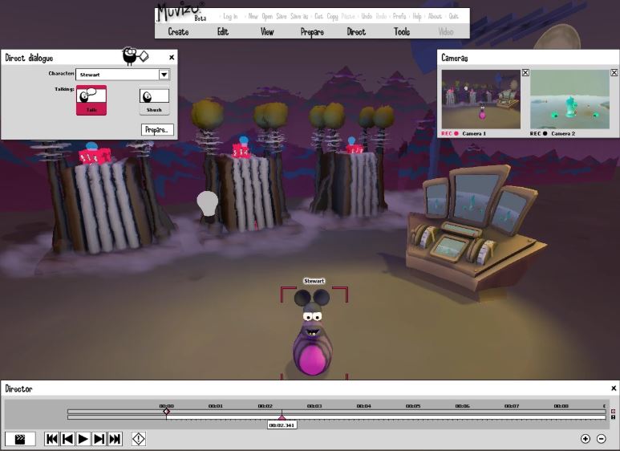620x451 pixels.
Task: Click the Prepare... button in Direct dialogue
Action: click(x=157, y=129)
